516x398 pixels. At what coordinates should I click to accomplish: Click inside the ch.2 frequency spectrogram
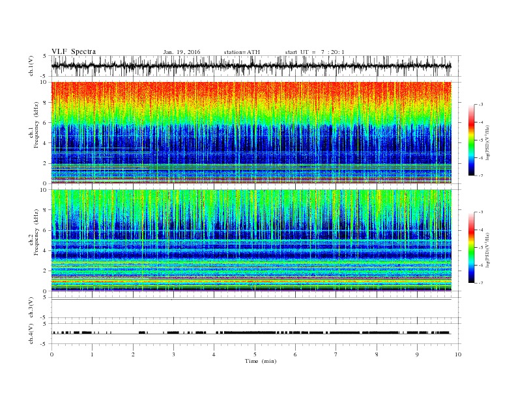pyautogui.click(x=251, y=241)
